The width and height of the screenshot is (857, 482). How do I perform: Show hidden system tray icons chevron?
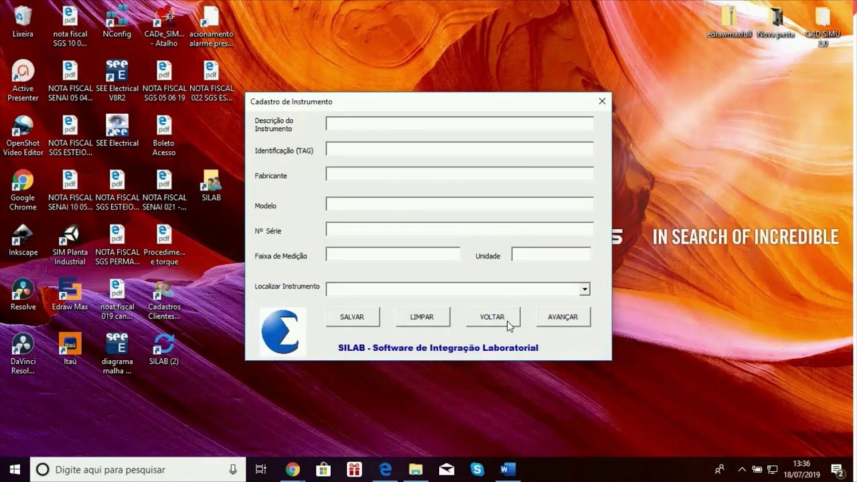coord(742,469)
